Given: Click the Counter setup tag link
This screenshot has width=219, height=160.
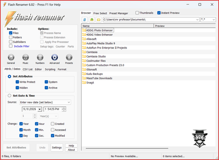Looking at the screenshot, I should pos(60,46).
